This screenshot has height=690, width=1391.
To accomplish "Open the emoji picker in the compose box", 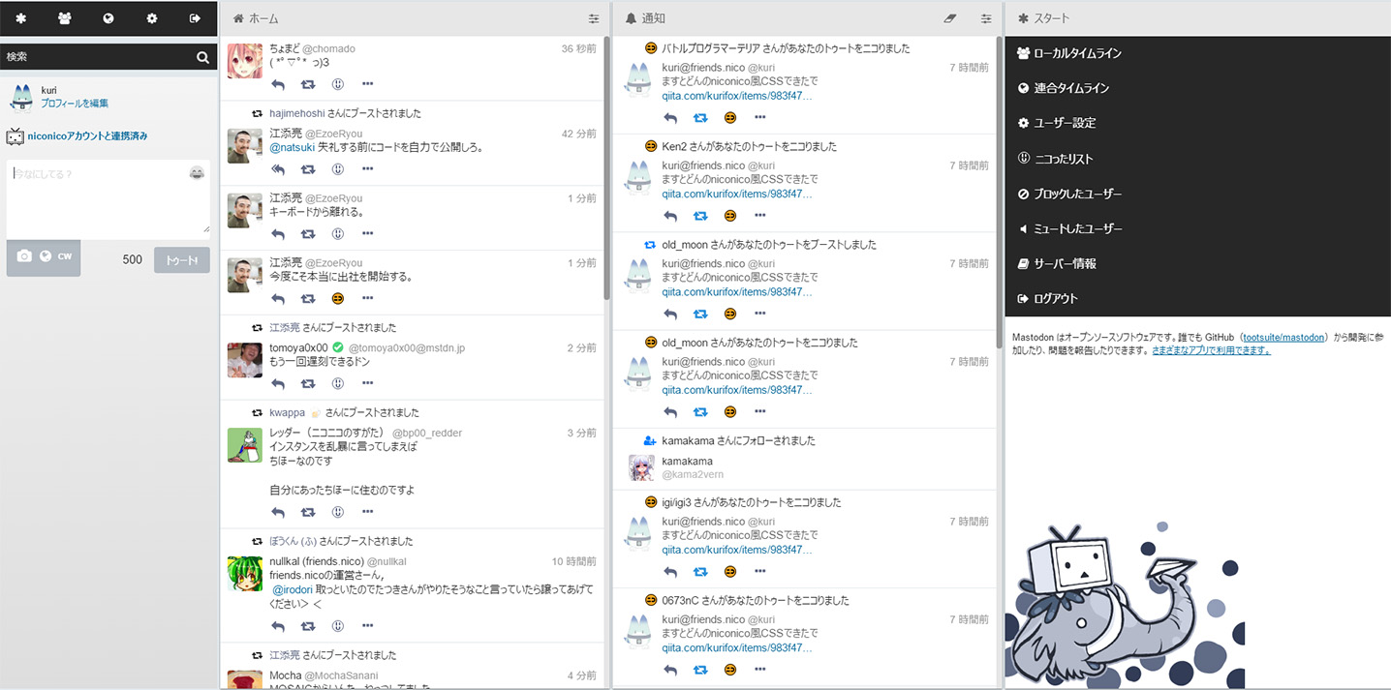I will [198, 172].
